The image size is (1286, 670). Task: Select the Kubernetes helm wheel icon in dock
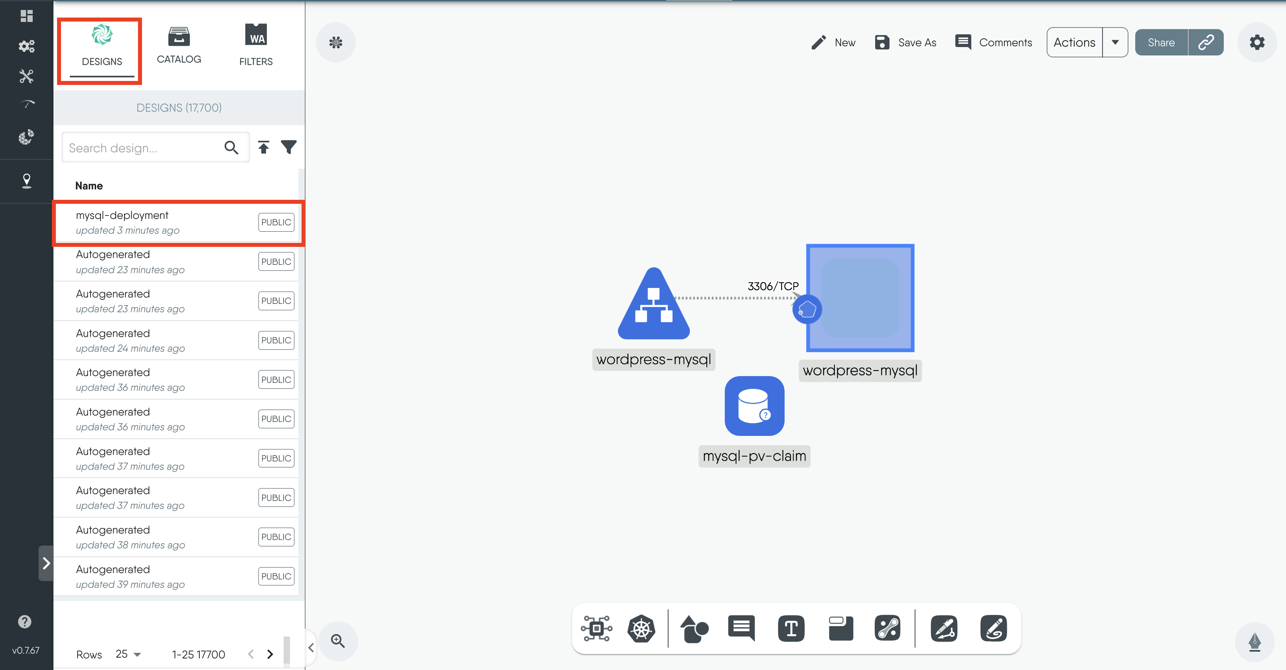(x=641, y=629)
